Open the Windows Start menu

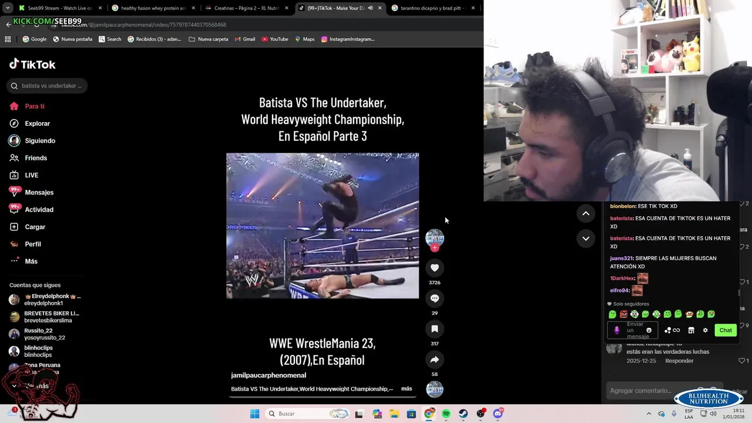coord(254,414)
